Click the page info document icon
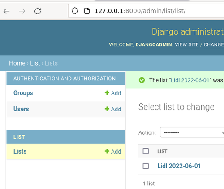Screen dimensions: 224x189 click(87, 11)
